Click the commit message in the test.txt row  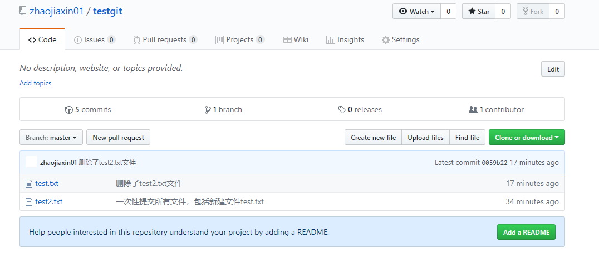pyautogui.click(x=149, y=184)
